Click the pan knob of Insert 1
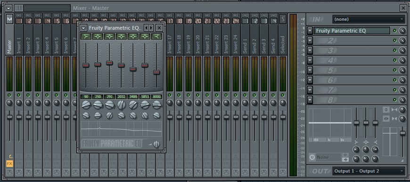The image size is (410, 182). pyautogui.click(x=19, y=103)
